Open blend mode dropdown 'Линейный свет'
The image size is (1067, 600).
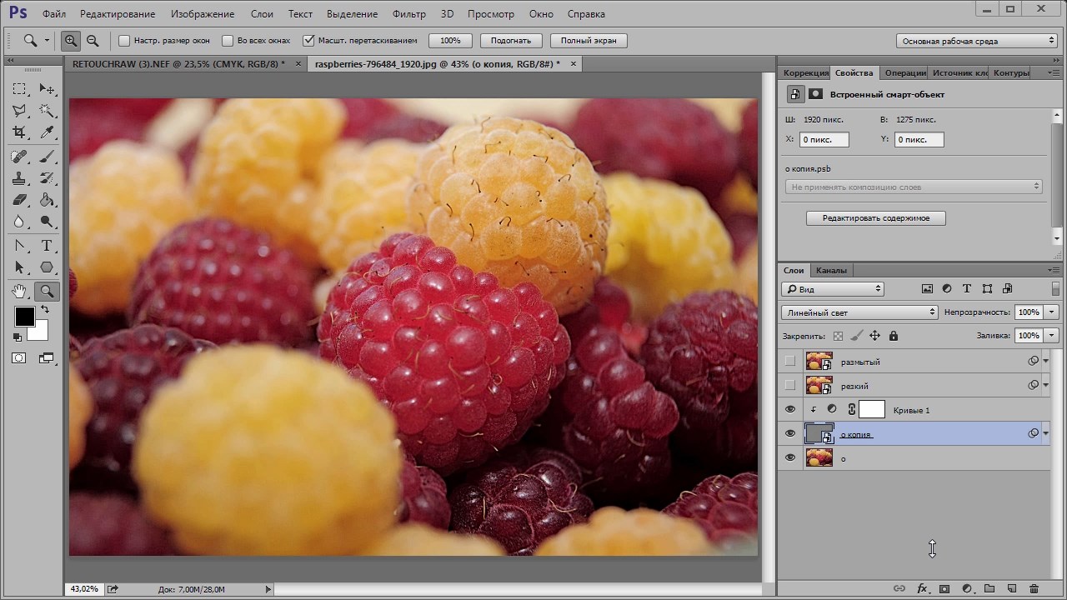(x=859, y=312)
